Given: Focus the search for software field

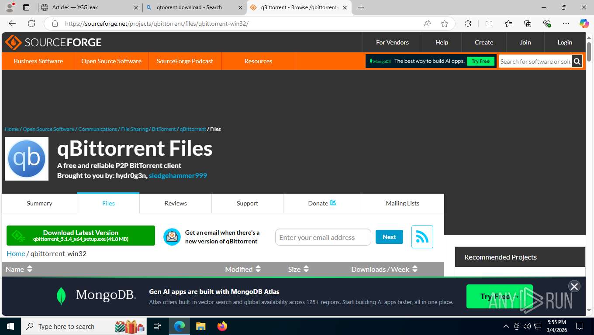Looking at the screenshot, I should (535, 62).
